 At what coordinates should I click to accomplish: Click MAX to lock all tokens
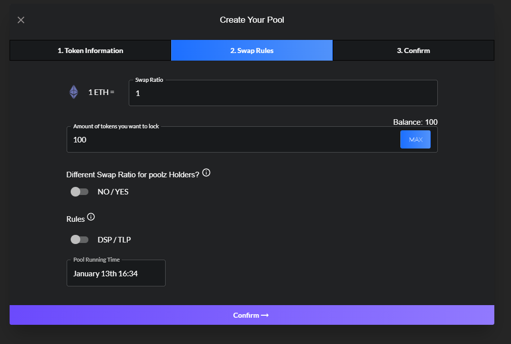pyautogui.click(x=415, y=139)
